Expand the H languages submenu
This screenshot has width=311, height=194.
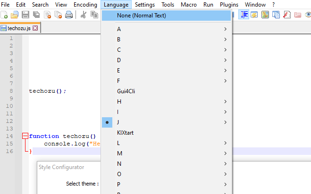coord(166,102)
